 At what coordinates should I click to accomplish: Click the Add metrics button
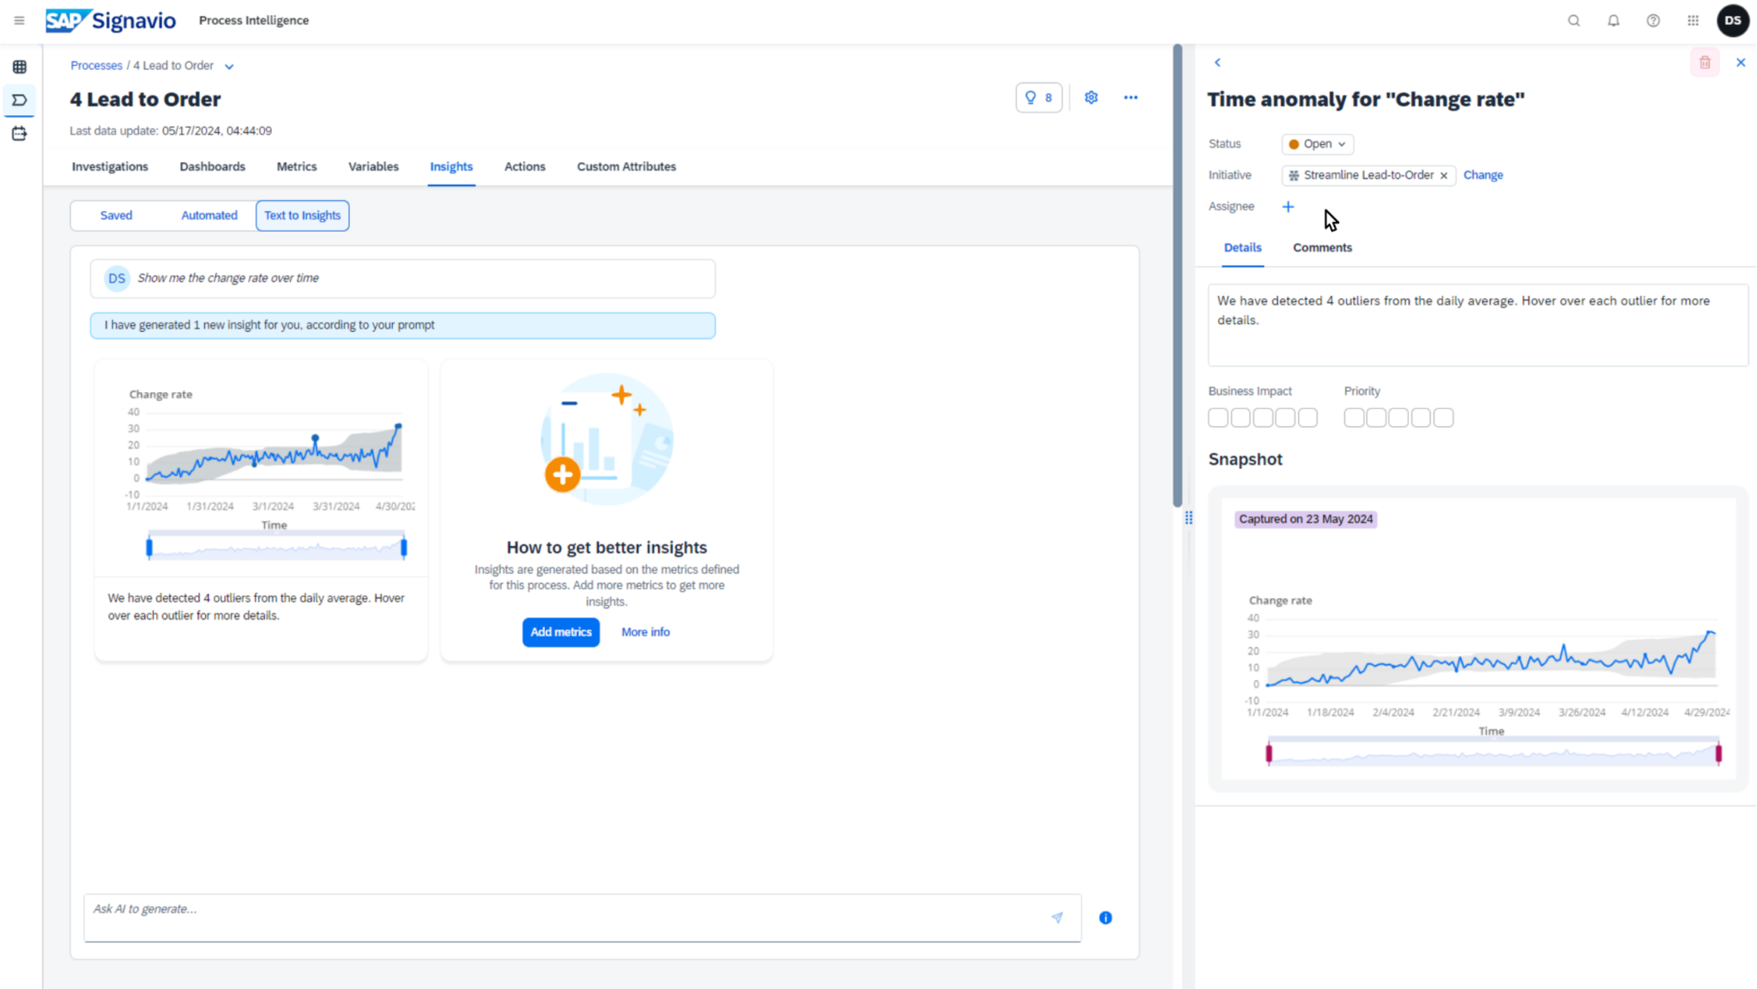click(560, 632)
